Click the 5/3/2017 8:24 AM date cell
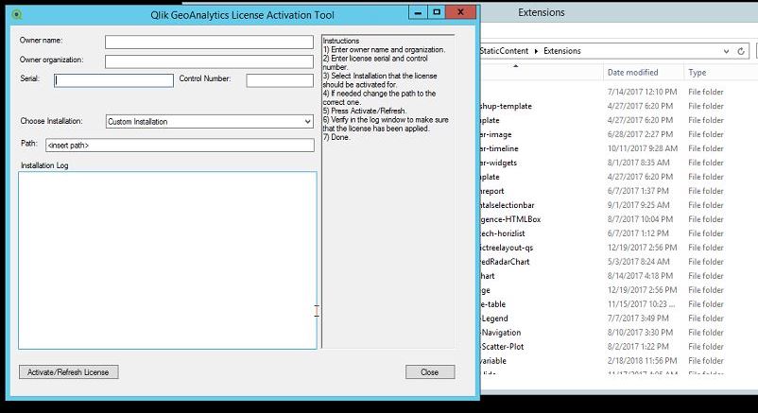 [638, 262]
